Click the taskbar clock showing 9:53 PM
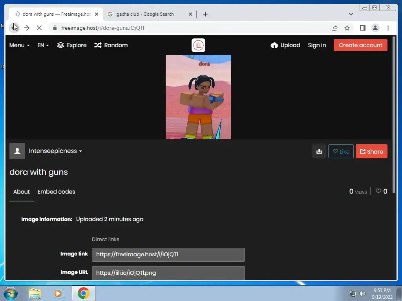Viewport: 402px width, 301px height. (x=382, y=294)
